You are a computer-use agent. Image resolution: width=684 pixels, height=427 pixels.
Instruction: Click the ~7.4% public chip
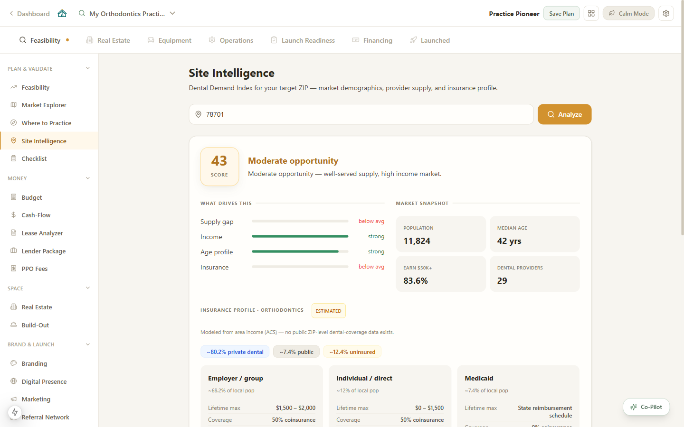point(296,352)
